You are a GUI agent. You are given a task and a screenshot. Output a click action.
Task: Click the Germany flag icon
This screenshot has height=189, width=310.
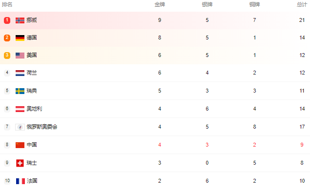coord(20,38)
